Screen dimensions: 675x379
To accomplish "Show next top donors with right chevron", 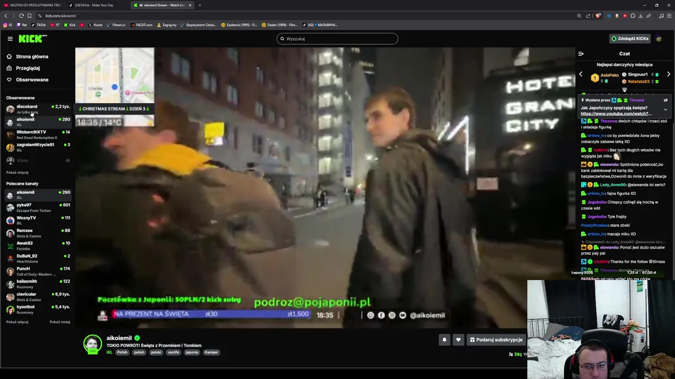I will point(668,74).
